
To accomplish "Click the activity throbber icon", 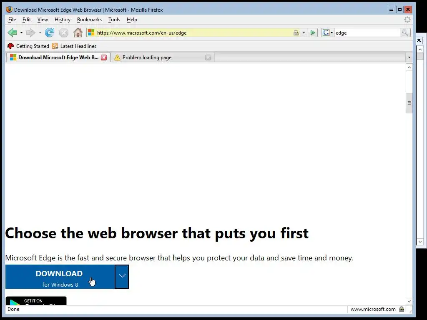I will tap(407, 20).
